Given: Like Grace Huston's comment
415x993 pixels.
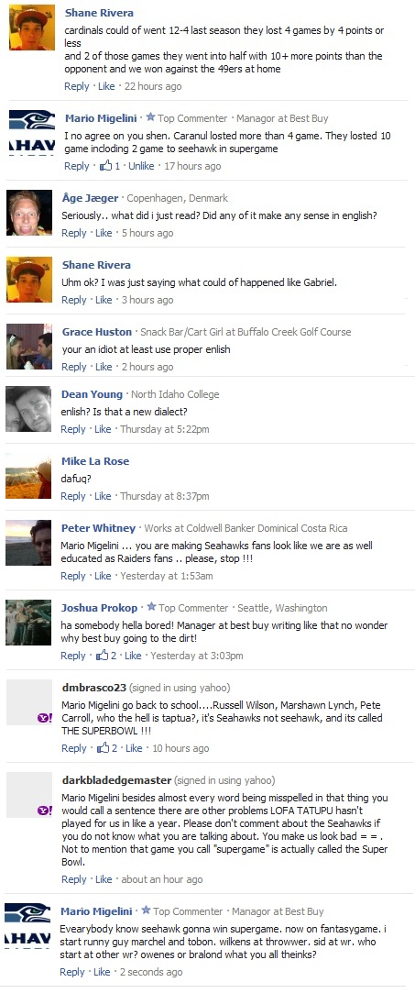Looking at the screenshot, I should coord(104,367).
